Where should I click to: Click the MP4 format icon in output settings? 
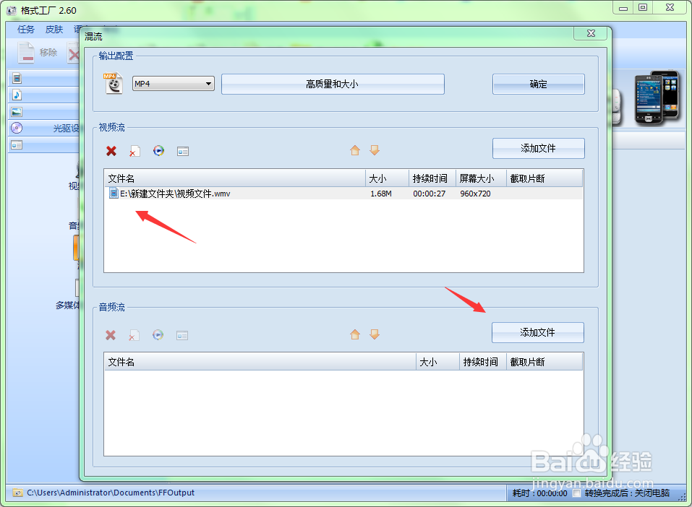coord(114,83)
